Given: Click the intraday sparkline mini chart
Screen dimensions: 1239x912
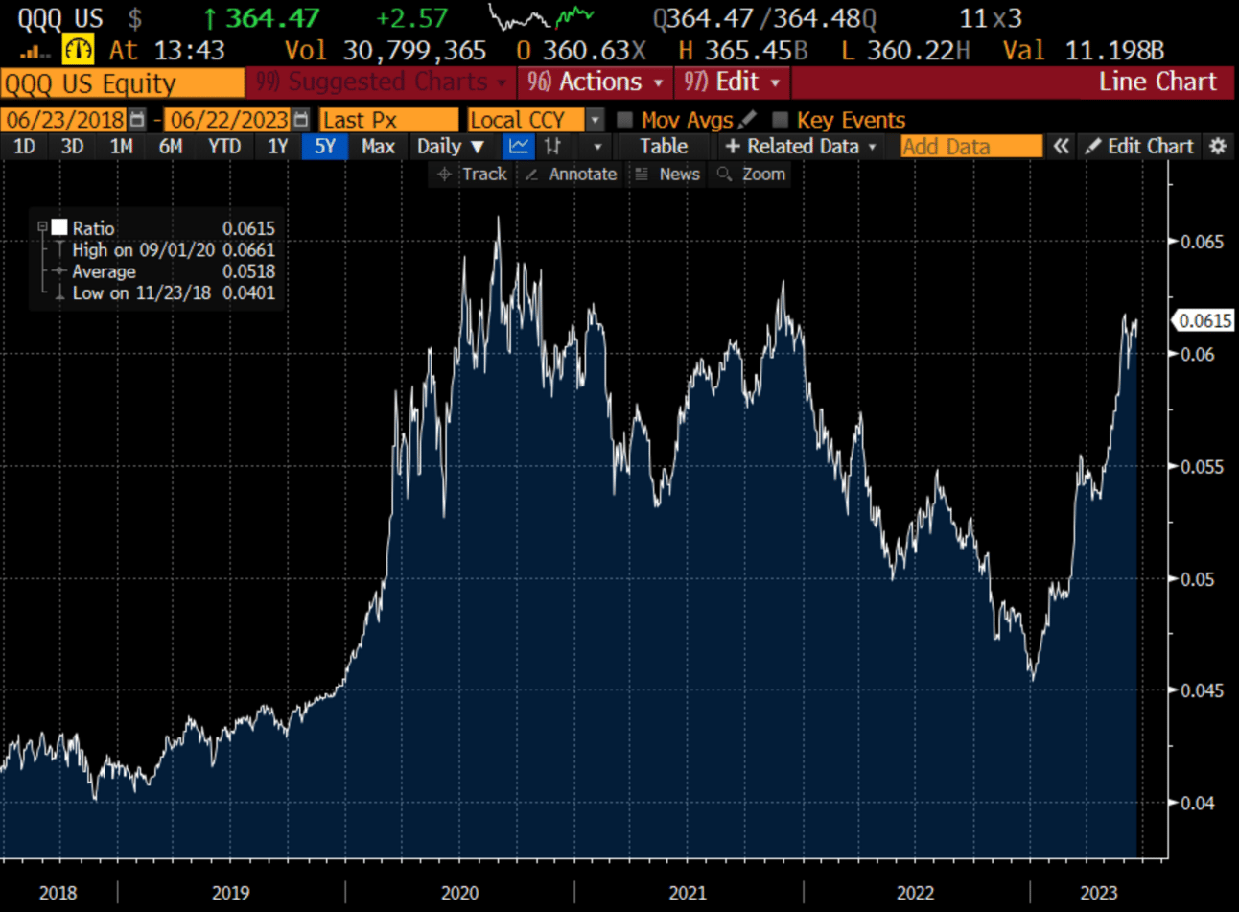Looking at the screenshot, I should coord(540,17).
